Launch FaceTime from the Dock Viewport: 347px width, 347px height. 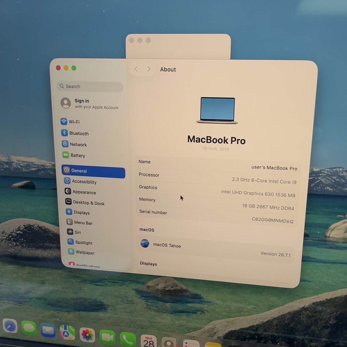click(107, 337)
